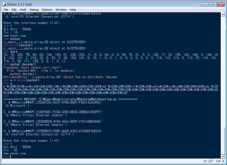Click the 'b'Microsoft'' description line

click(17, 105)
